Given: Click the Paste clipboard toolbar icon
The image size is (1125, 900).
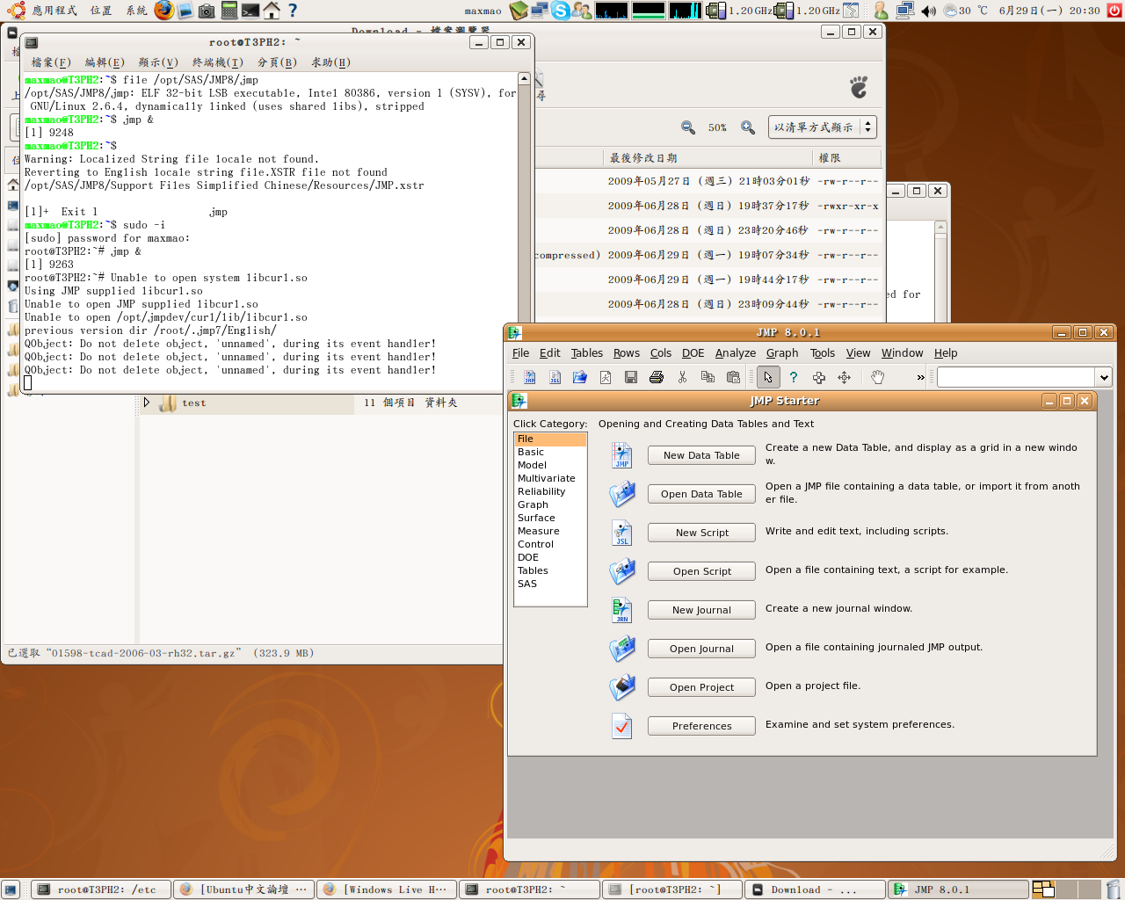Looking at the screenshot, I should click(733, 377).
